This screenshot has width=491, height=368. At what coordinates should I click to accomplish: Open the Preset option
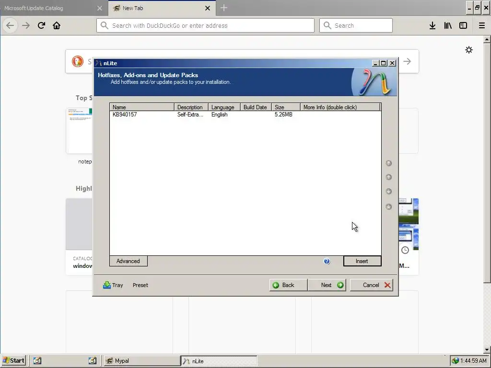[140, 285]
